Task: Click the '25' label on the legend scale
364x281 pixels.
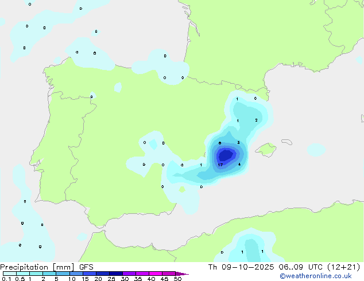Action: click(x=111, y=279)
